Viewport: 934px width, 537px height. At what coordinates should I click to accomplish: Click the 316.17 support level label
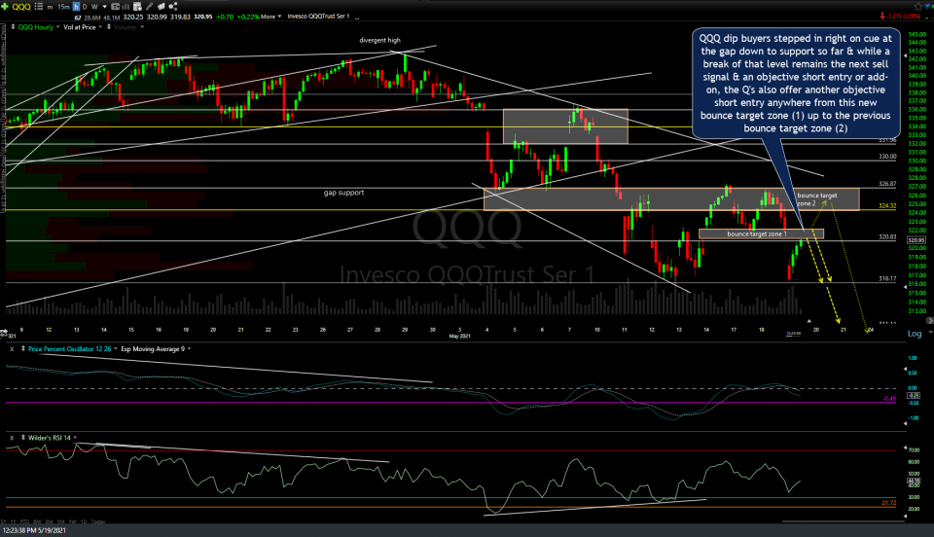click(x=887, y=278)
